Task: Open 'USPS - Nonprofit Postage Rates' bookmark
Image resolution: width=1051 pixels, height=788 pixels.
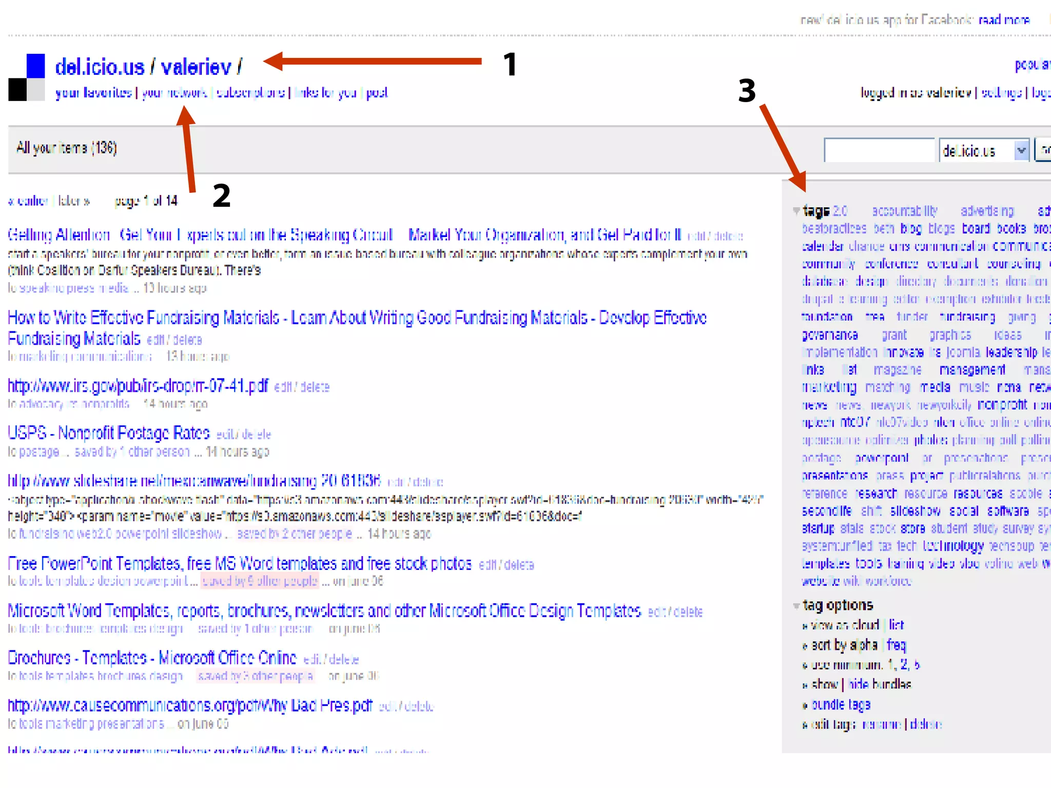Action: [x=109, y=433]
